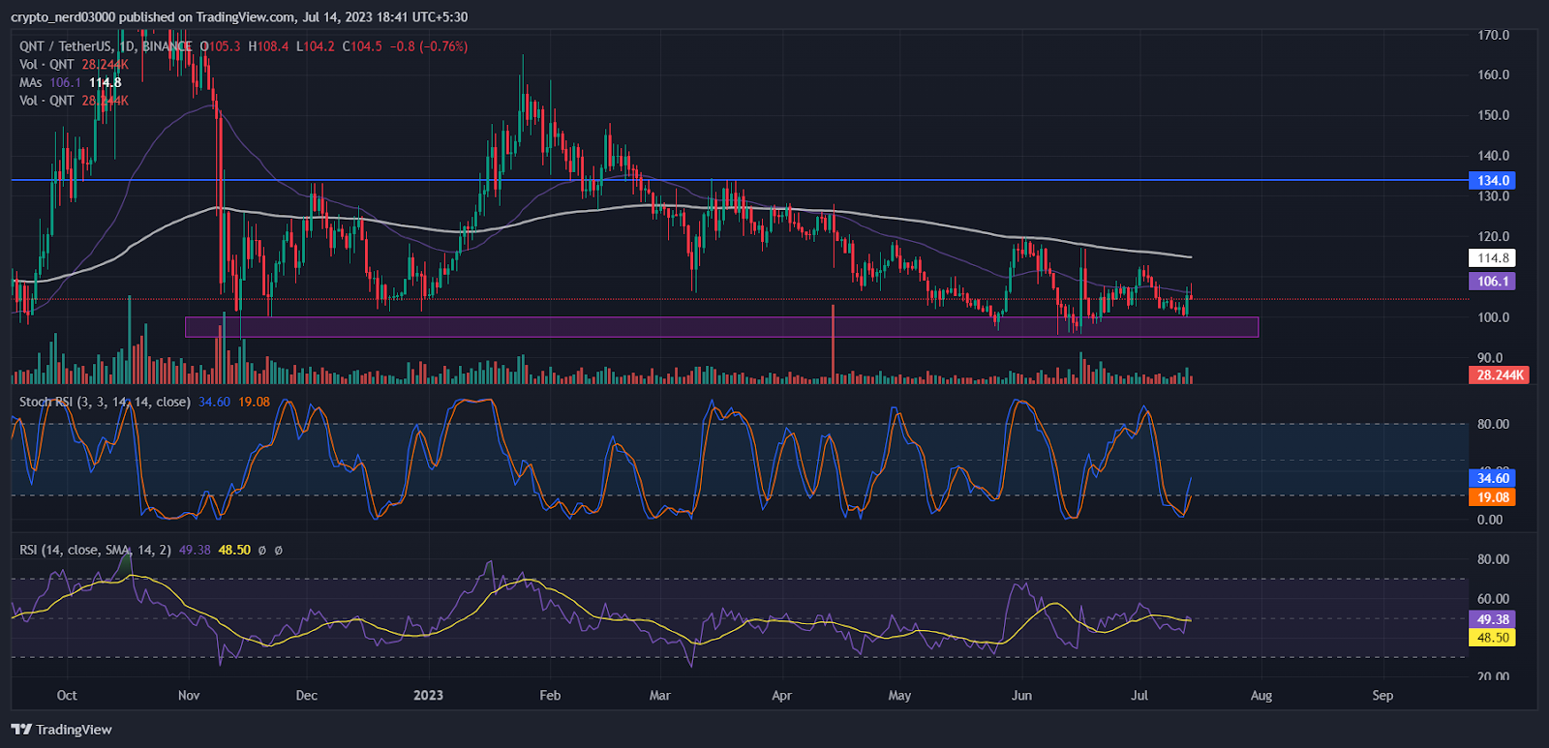Click the May label on time axis
The width and height of the screenshot is (1549, 748).
[899, 696]
